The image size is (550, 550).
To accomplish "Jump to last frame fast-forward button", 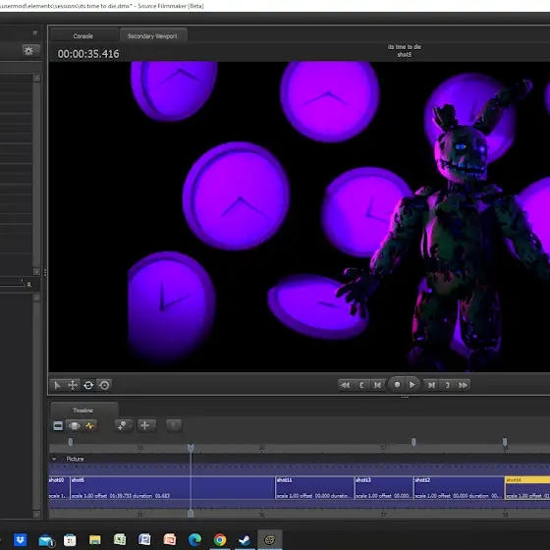I will coord(463,385).
